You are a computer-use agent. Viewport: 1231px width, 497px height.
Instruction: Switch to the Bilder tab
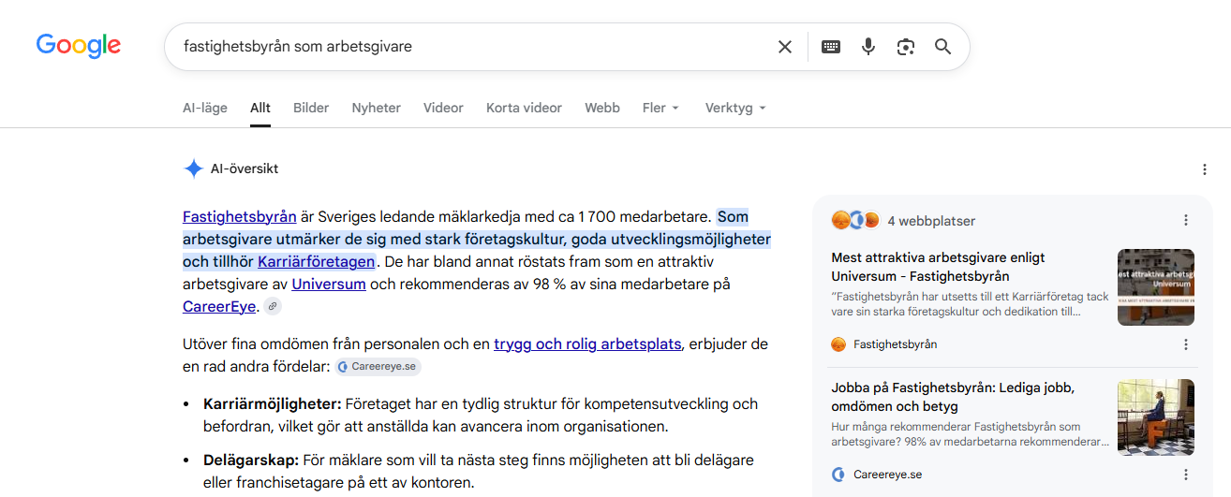pos(311,108)
